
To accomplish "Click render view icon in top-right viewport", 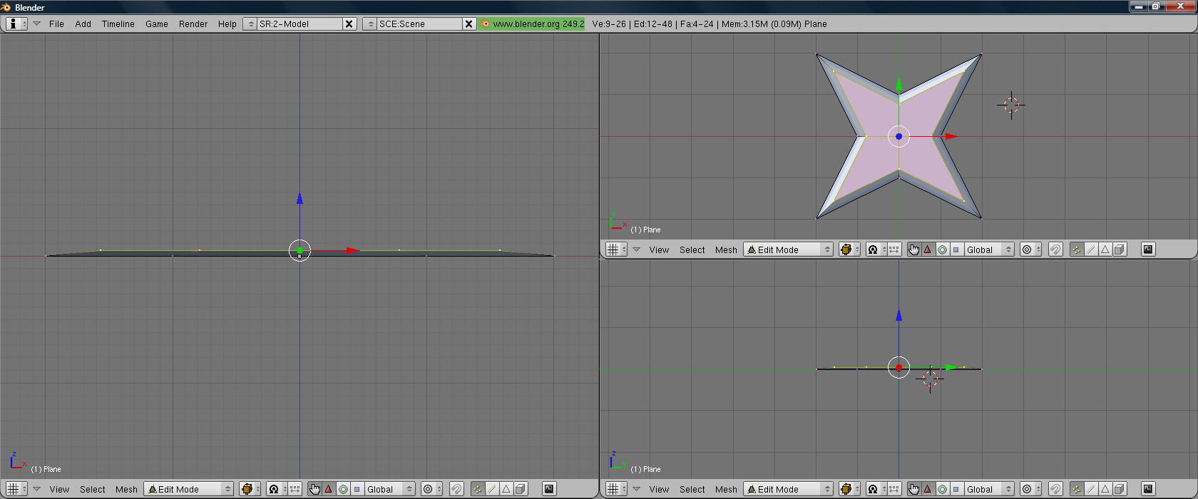I will pos(1147,249).
